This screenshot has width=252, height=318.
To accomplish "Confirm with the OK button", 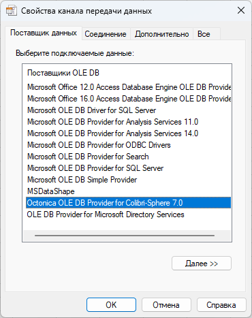I will pyautogui.click(x=111, y=305).
